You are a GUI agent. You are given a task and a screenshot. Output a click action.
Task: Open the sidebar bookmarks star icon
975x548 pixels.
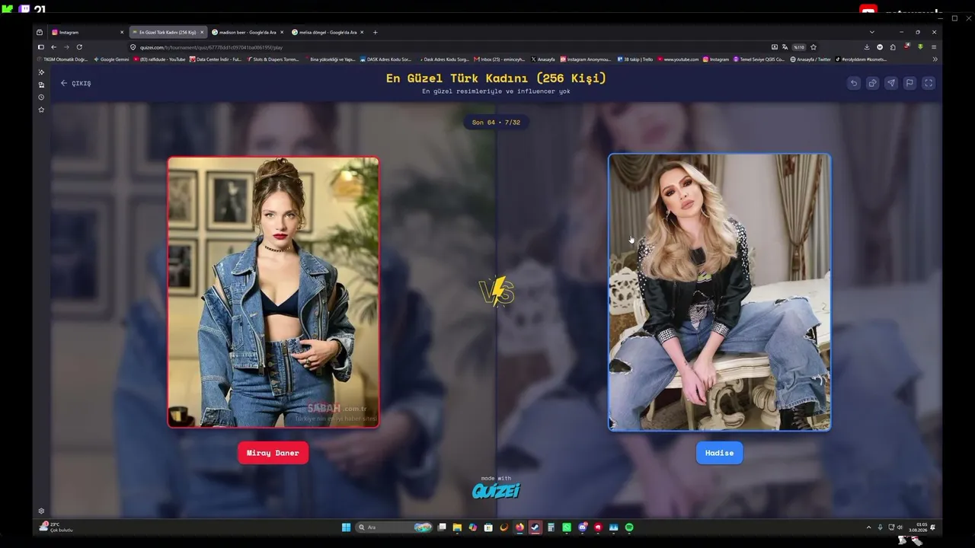[41, 110]
